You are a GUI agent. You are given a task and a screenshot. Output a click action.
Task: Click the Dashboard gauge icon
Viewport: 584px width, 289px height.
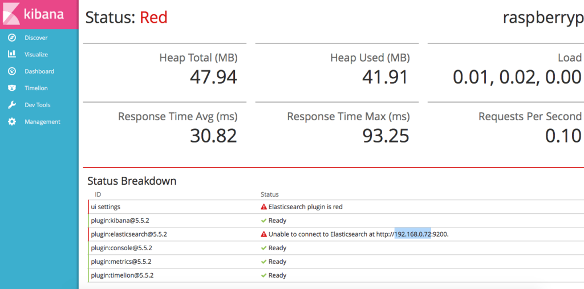12,71
